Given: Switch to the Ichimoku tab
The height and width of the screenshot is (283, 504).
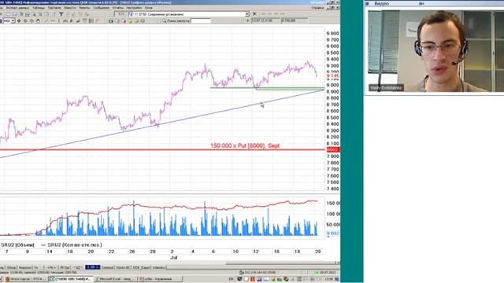Looking at the screenshot, I should [158, 267].
